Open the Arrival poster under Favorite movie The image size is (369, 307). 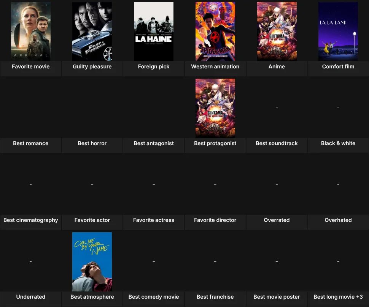[30, 32]
